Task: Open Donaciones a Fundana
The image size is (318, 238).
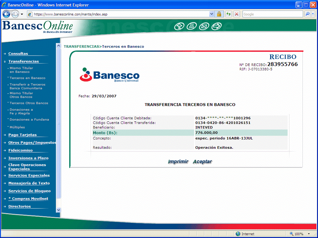Action: pyautogui.click(x=29, y=119)
